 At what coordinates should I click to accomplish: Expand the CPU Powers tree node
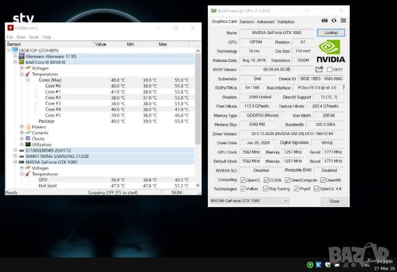point(21,126)
